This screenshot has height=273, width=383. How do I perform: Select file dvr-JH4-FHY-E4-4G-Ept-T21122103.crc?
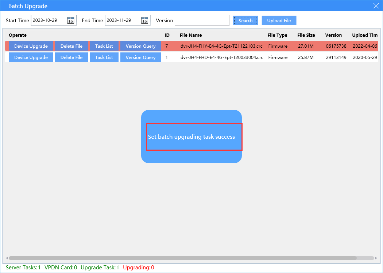click(221, 46)
